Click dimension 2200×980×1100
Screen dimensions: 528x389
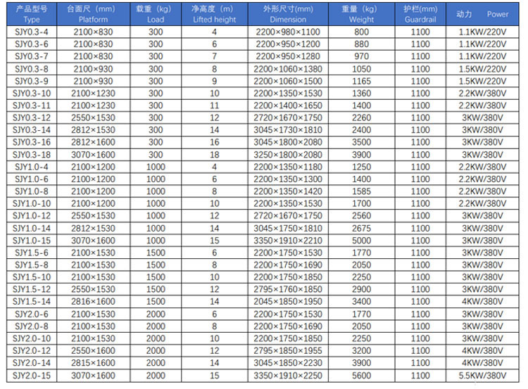[x=288, y=32]
